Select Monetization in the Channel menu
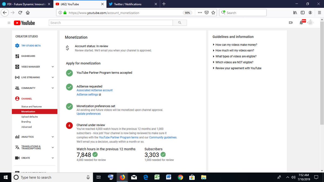The width and height of the screenshot is (324, 182). [x=35, y=112]
